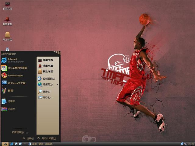The image size is (195, 146).
Task: Start KMPlayer中文版 from pinned list
Action: pos(13,83)
